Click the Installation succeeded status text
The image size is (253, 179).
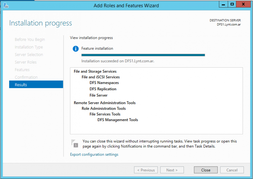(x=118, y=61)
